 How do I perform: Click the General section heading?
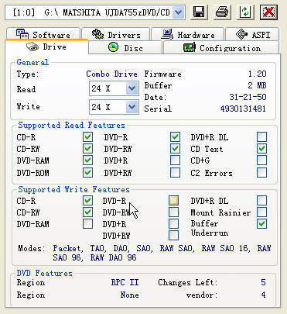coord(32,62)
